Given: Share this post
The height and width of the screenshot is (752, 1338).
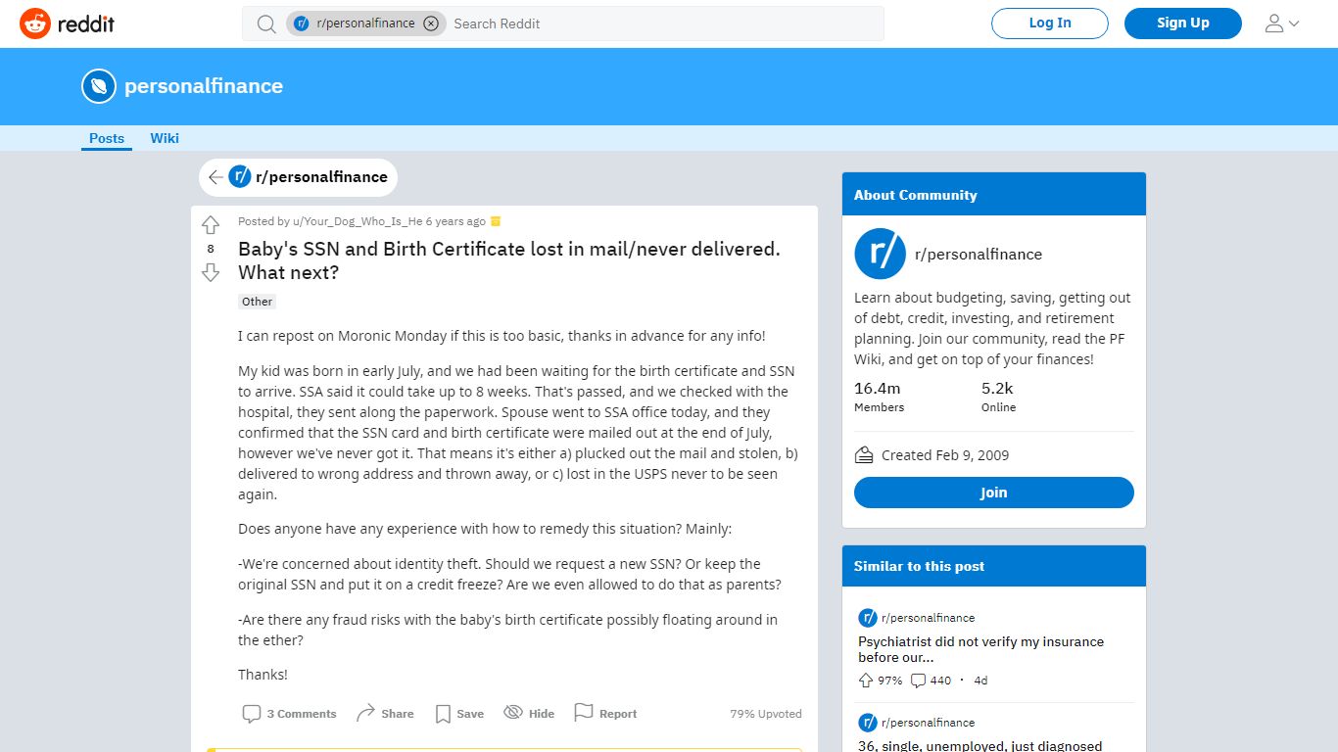Looking at the screenshot, I should (385, 714).
